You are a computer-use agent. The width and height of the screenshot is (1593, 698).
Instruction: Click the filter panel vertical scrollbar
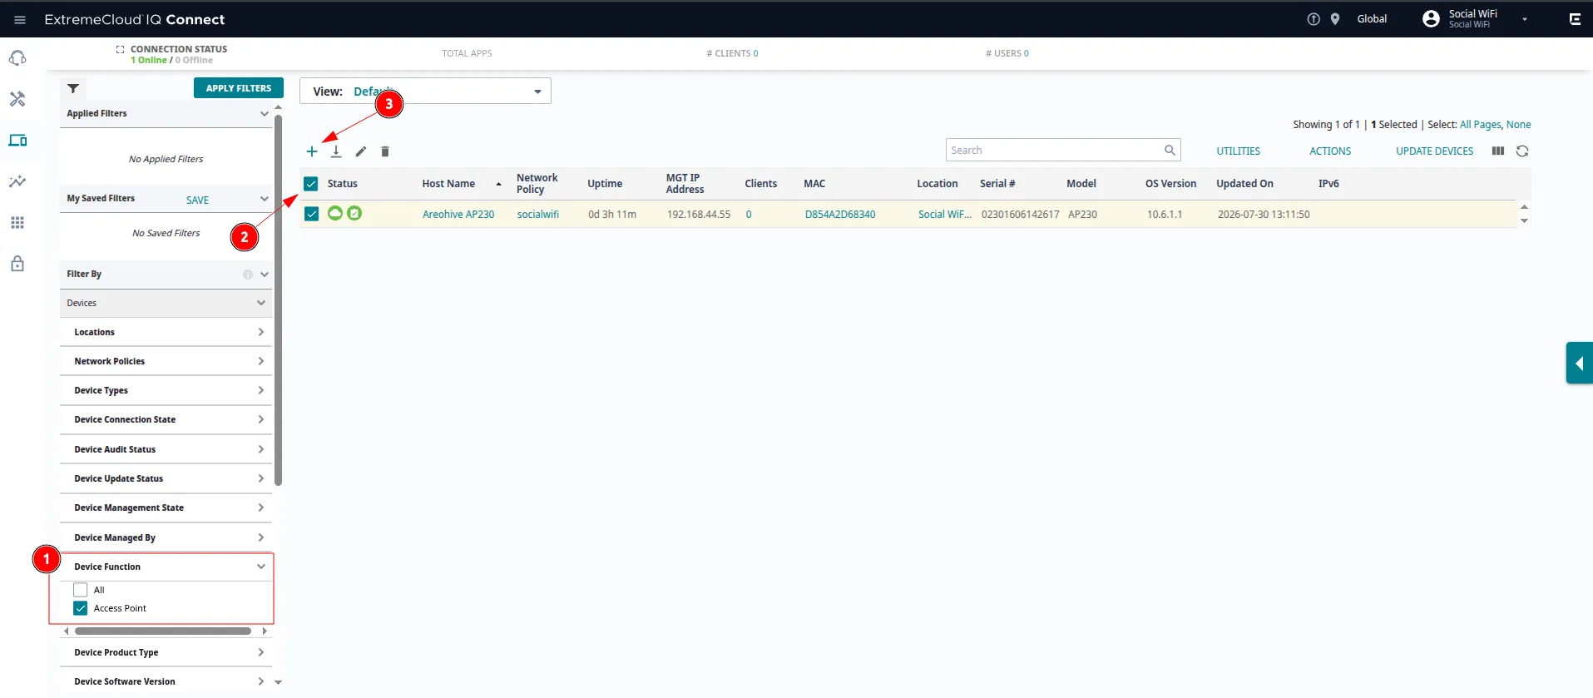(279, 299)
